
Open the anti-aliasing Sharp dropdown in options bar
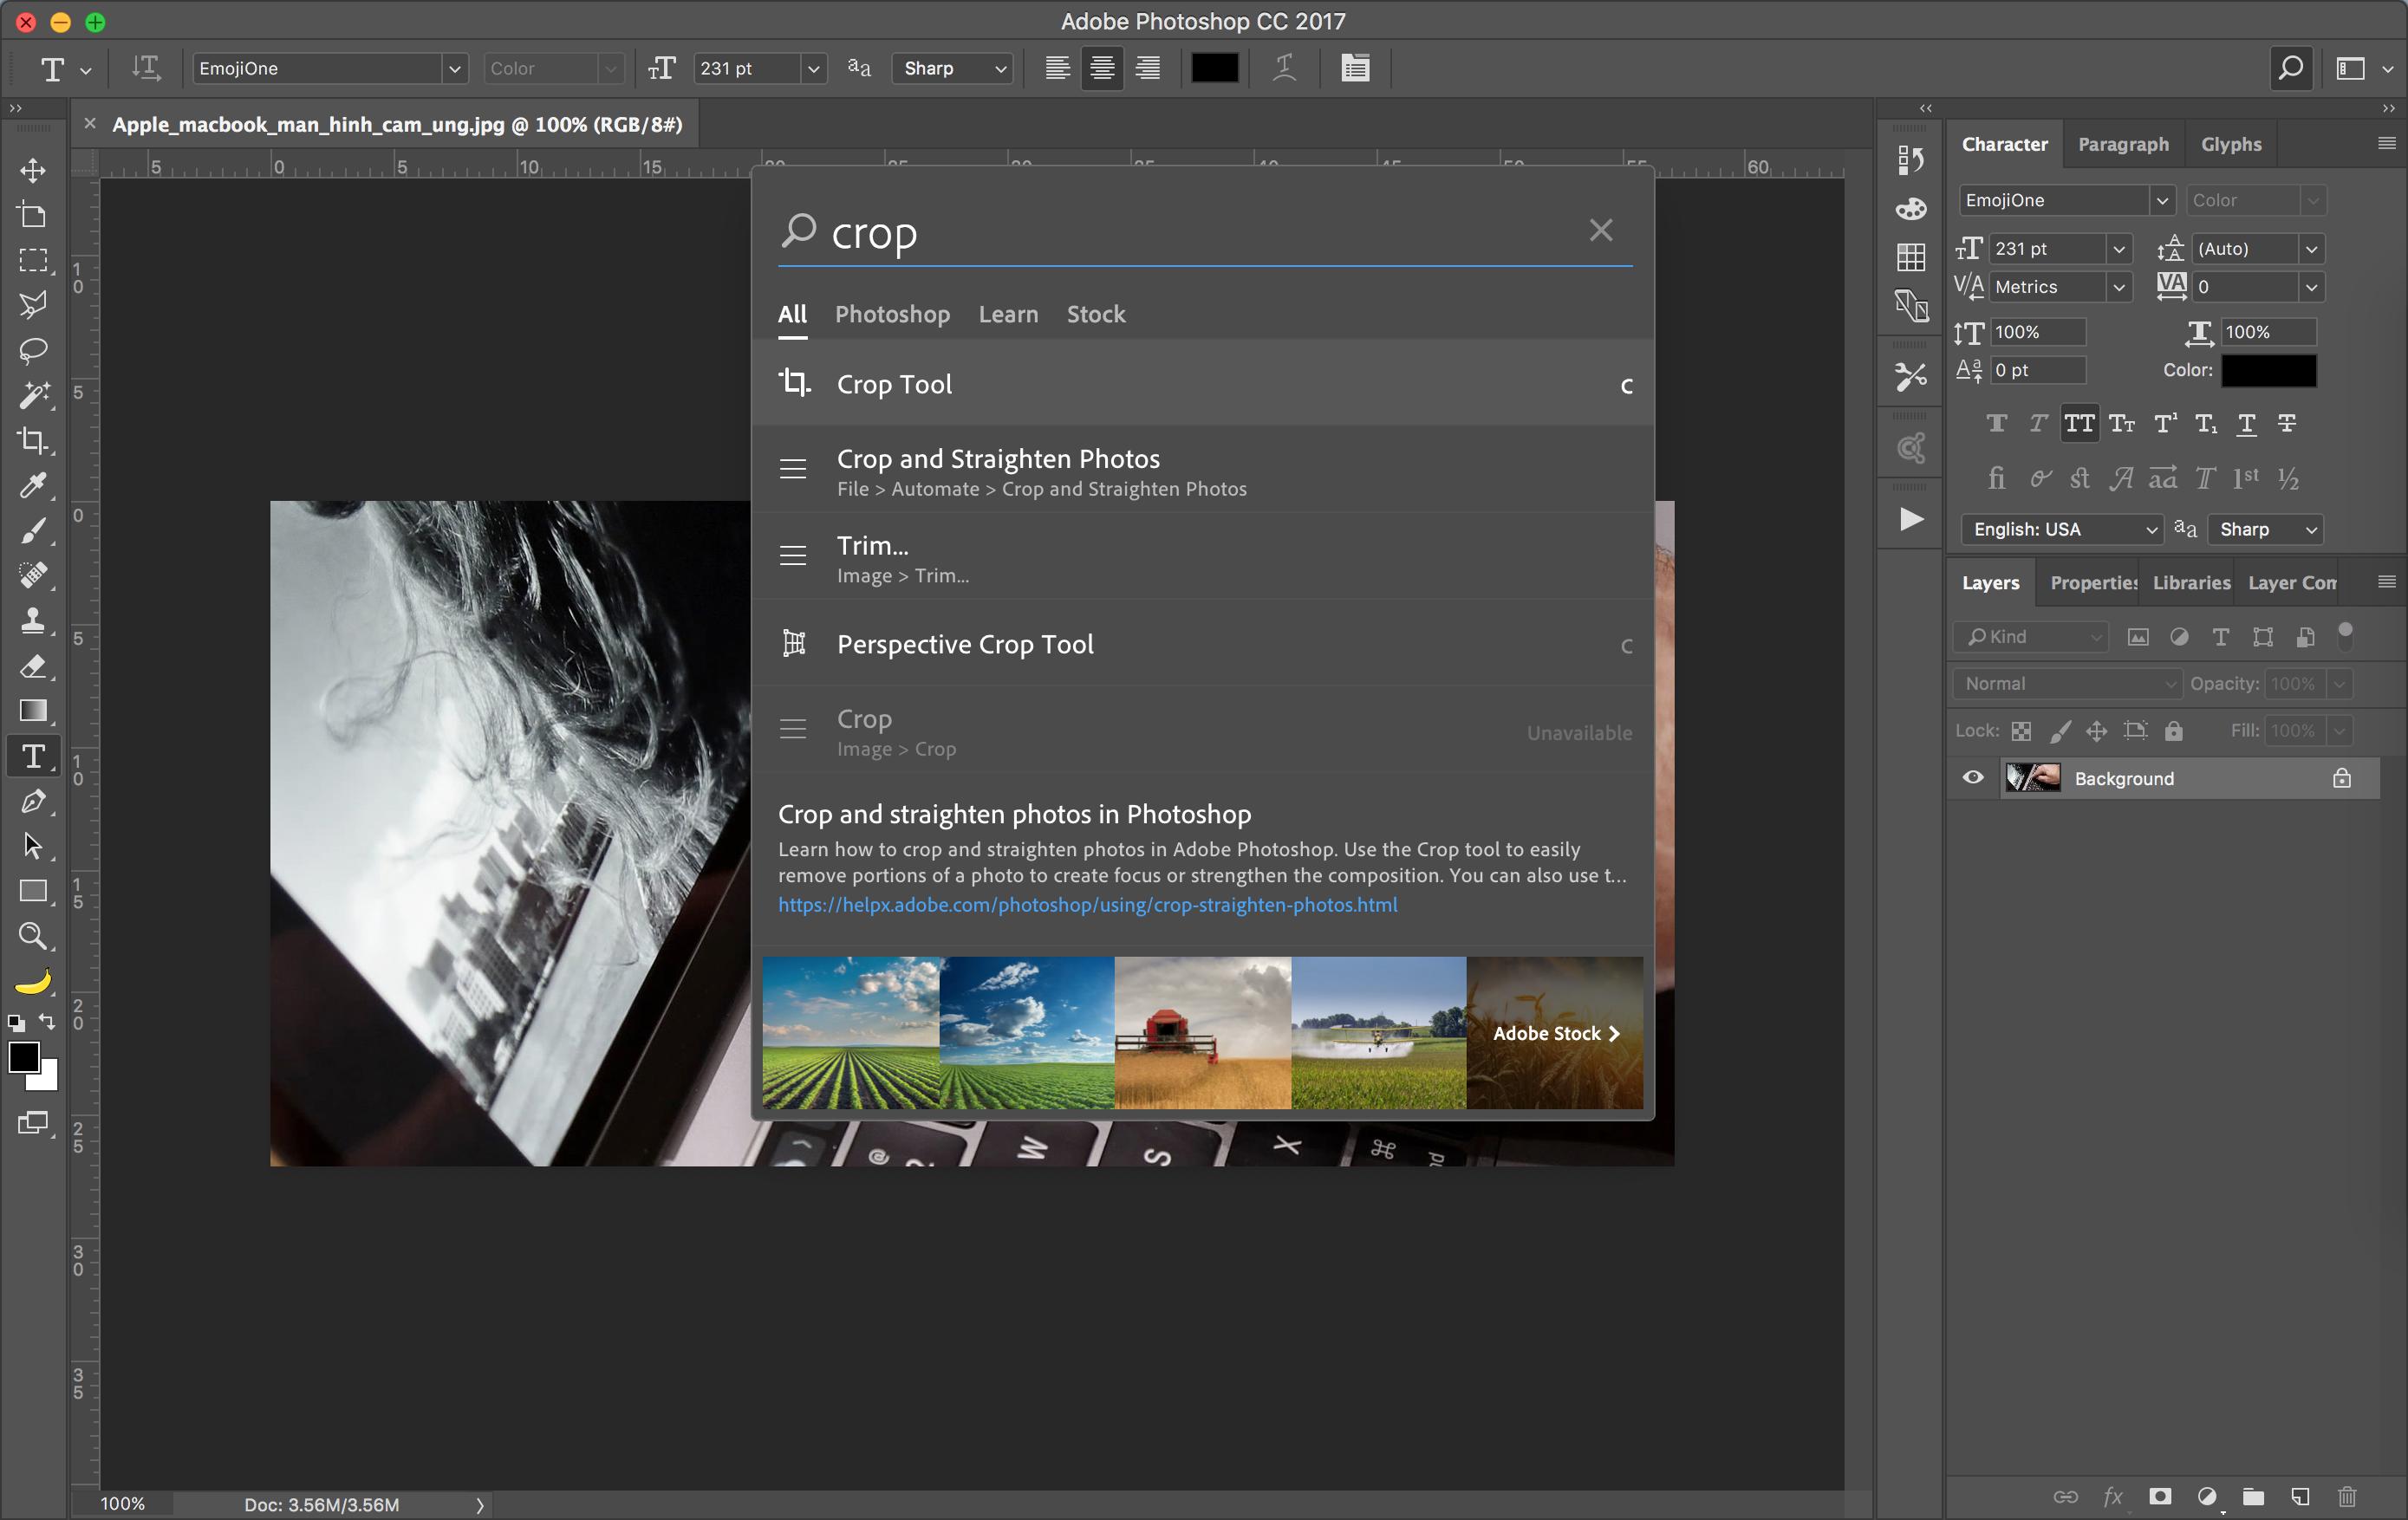coord(953,68)
